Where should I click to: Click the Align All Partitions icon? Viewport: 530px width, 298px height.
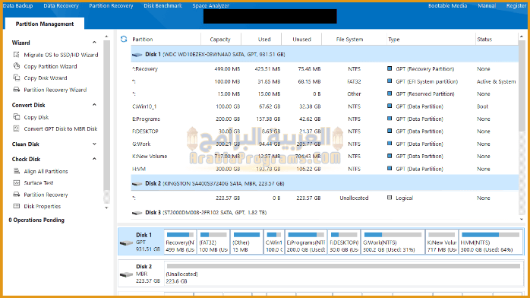point(16,171)
